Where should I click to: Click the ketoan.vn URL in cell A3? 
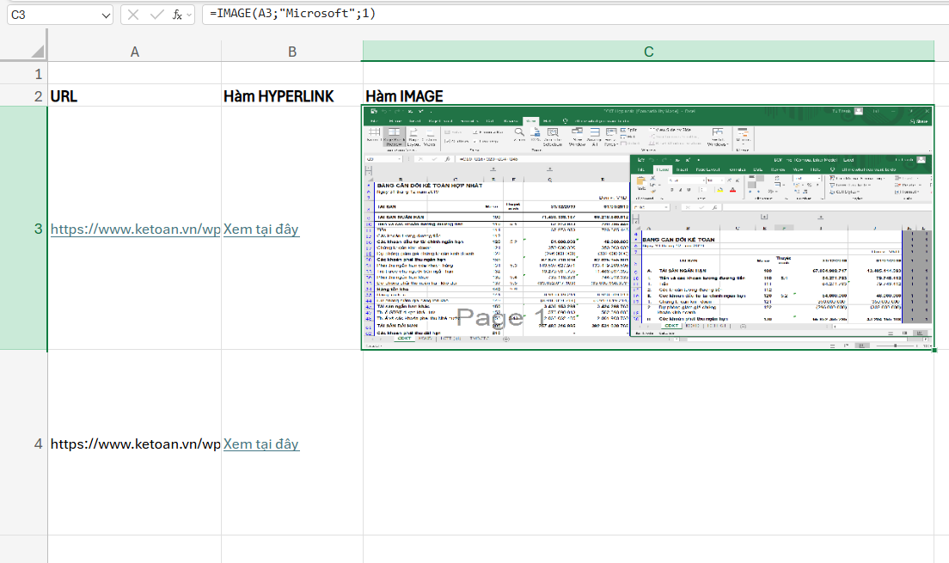(x=134, y=229)
